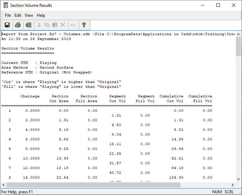Open the View menu
This screenshot has width=242, height=195.
(x=29, y=15)
